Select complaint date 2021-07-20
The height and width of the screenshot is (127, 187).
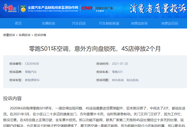click(x=120, y=64)
